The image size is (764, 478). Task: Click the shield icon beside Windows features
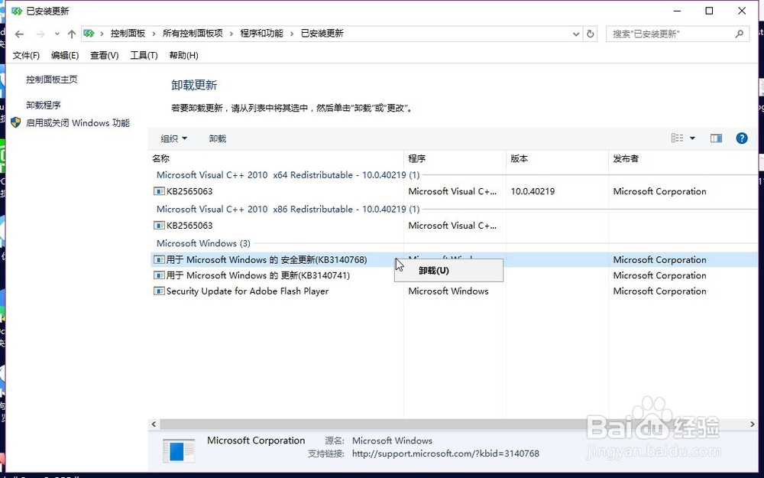(x=15, y=122)
